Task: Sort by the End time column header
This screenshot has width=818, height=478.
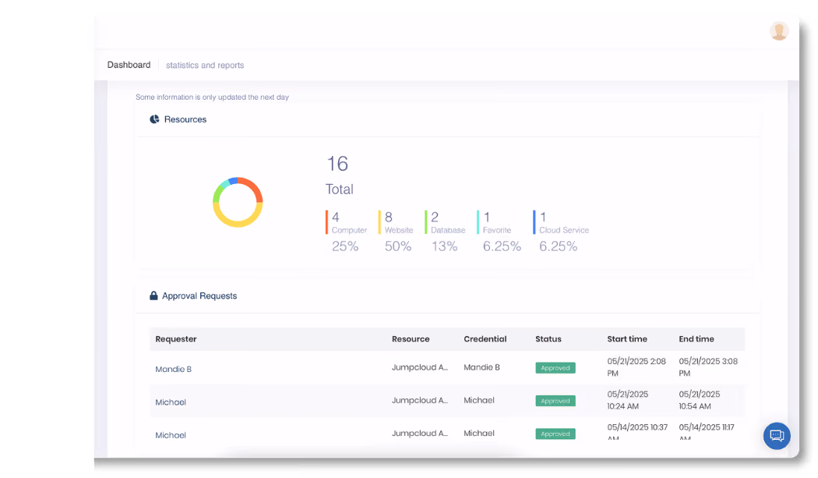Action: (696, 339)
